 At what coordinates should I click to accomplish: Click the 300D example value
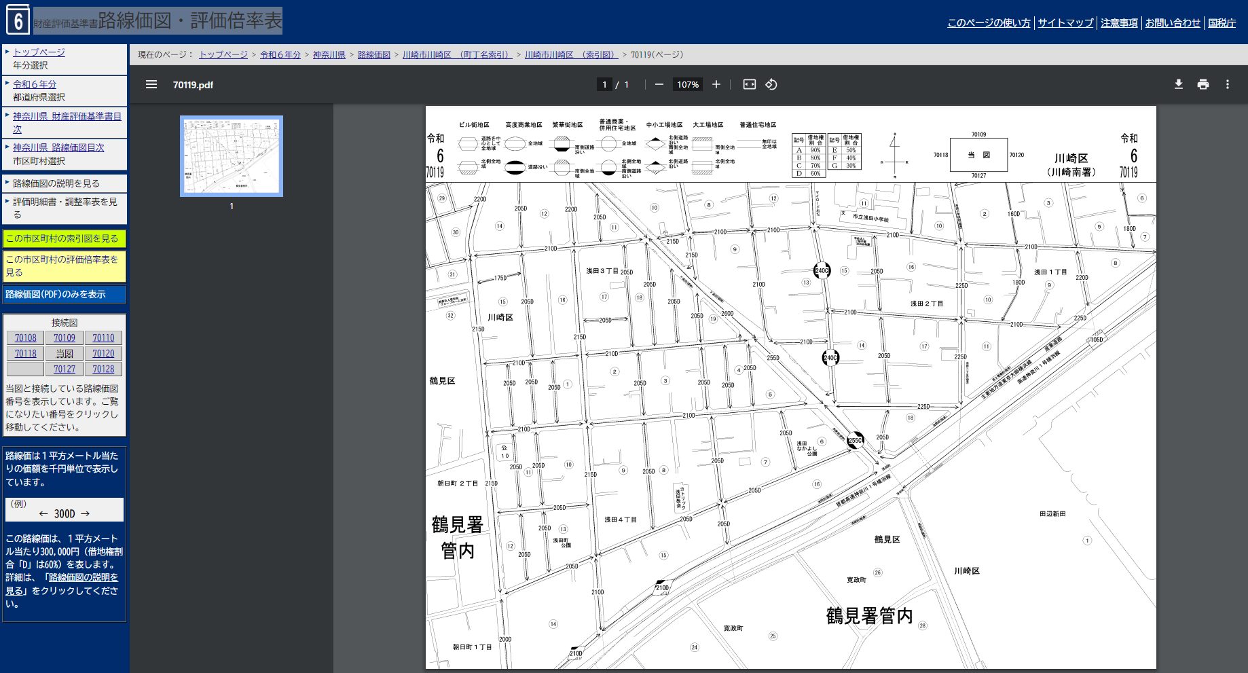(65, 514)
